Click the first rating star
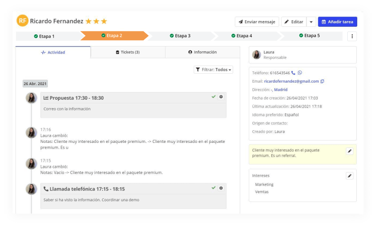The width and height of the screenshot is (376, 228). click(x=88, y=21)
